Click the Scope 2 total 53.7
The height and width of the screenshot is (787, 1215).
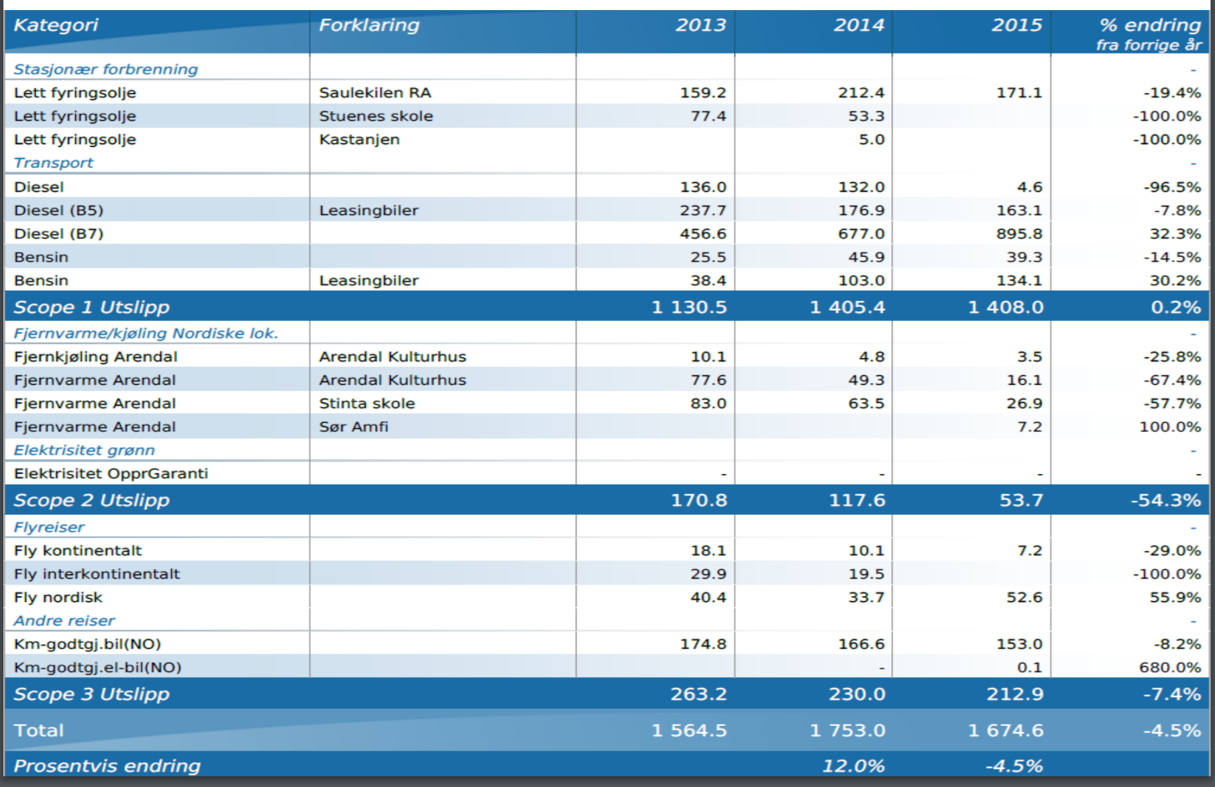tap(1022, 500)
